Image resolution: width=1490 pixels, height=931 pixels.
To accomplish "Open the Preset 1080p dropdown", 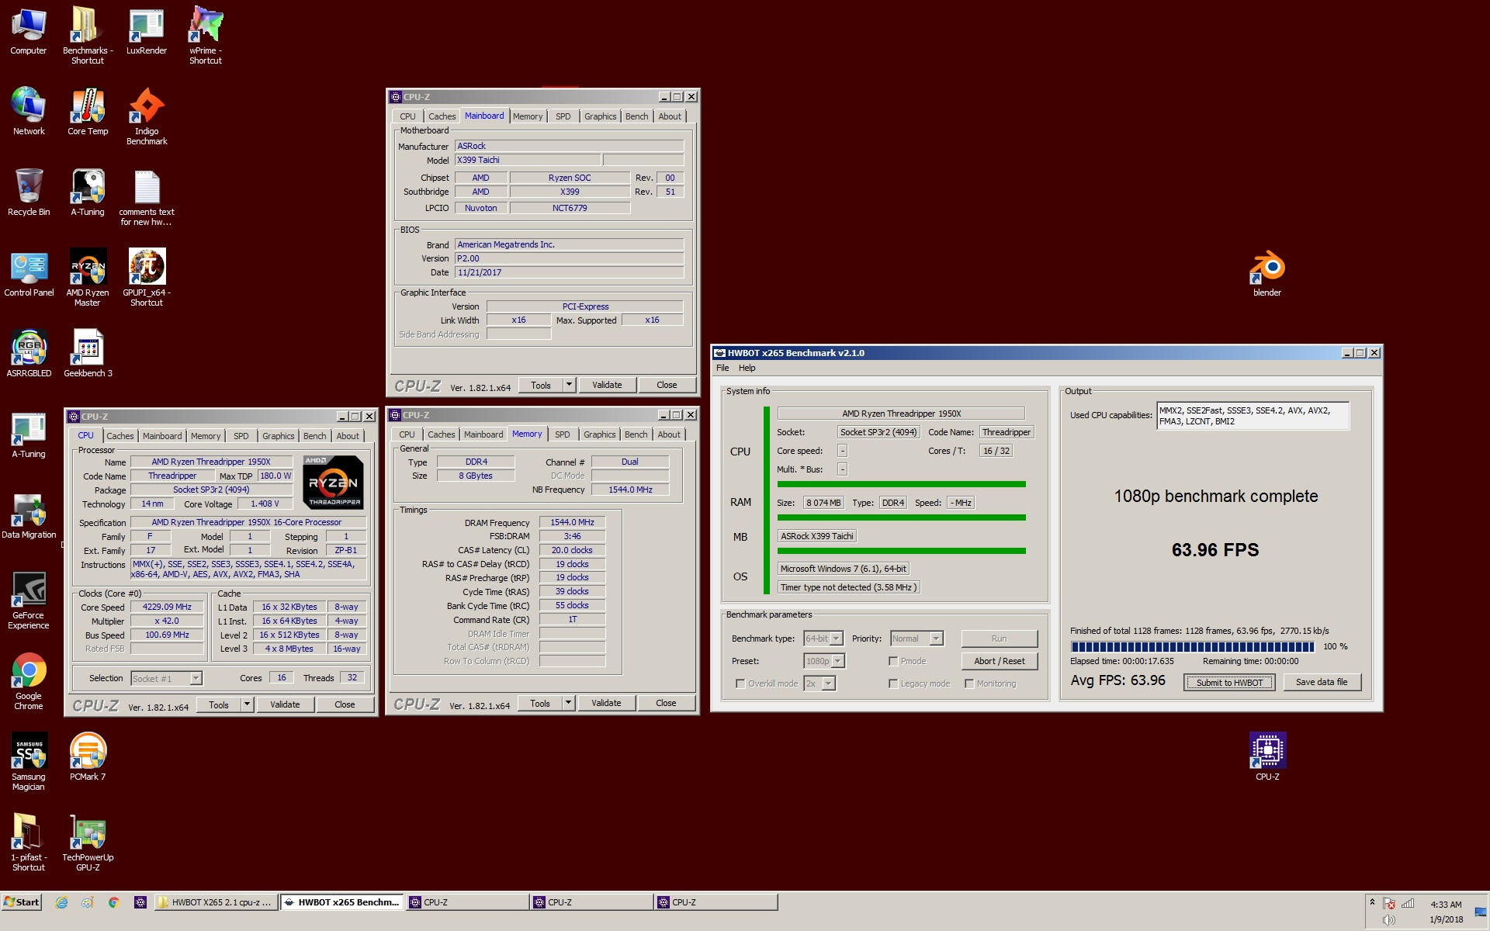I will (839, 661).
